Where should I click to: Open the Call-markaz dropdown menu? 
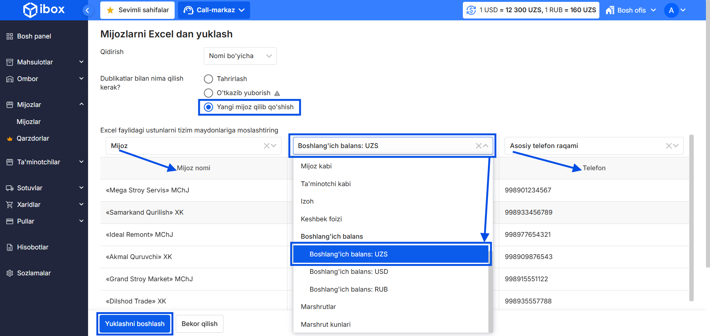point(214,10)
